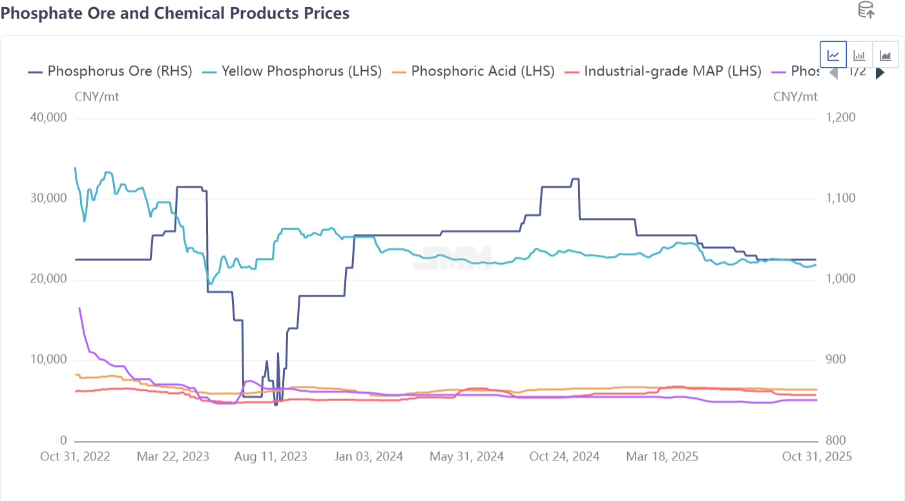The height and width of the screenshot is (501, 905).
Task: Switch to area chart view
Action: pos(885,55)
